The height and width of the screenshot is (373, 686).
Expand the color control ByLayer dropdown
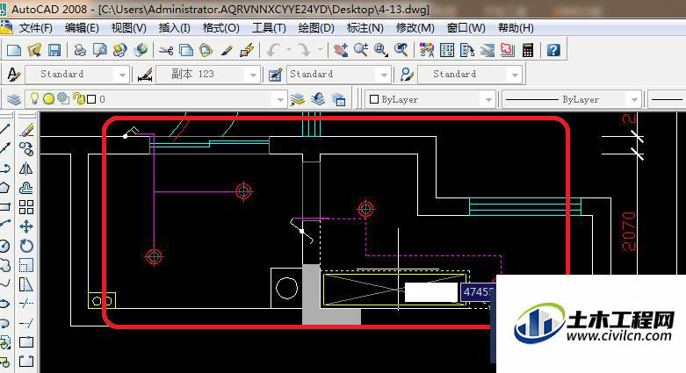(x=488, y=100)
